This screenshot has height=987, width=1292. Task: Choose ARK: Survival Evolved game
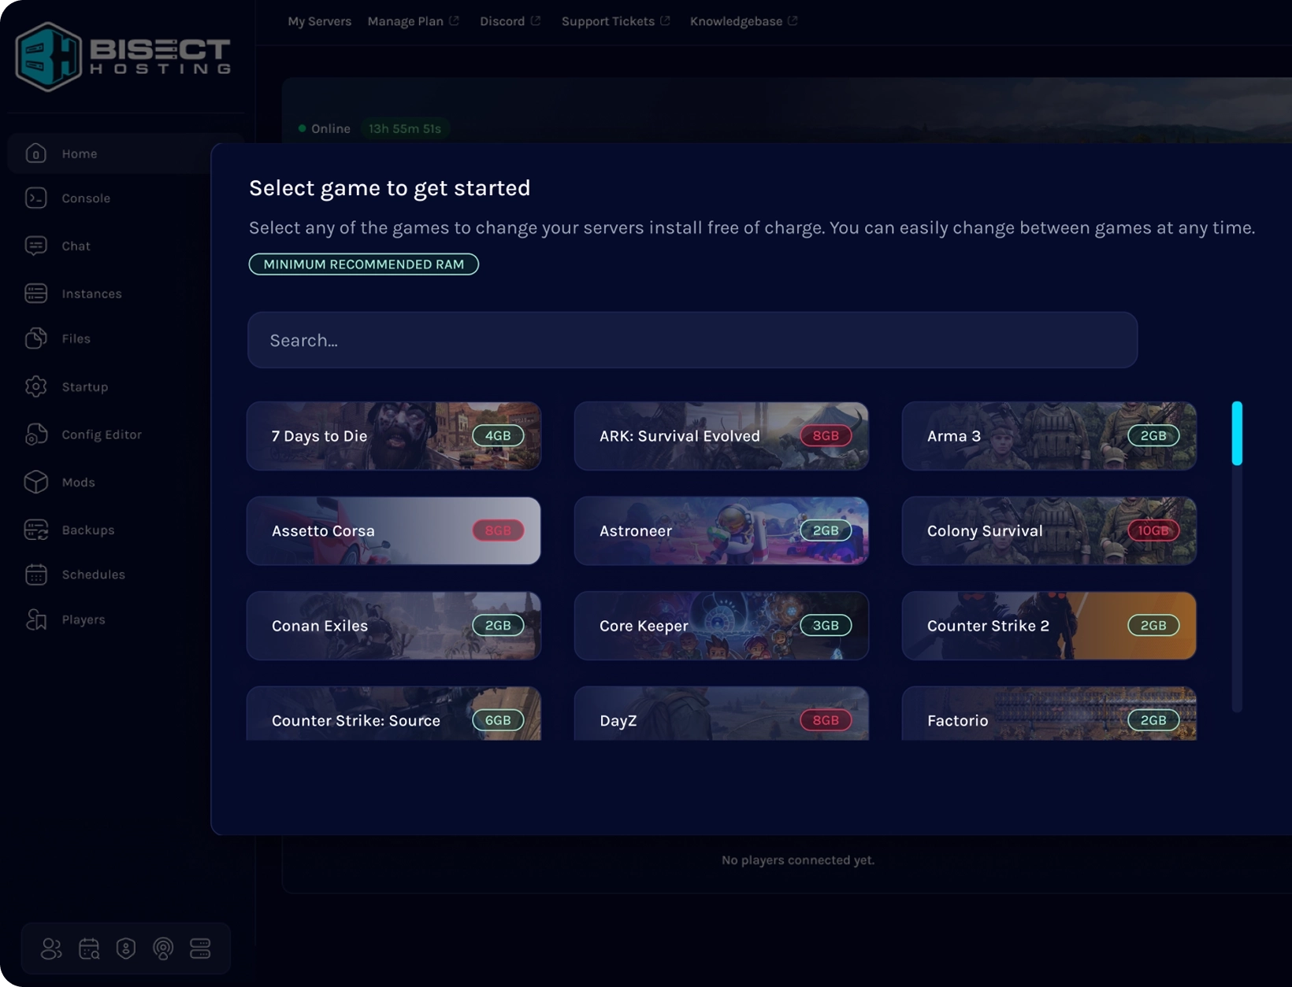point(722,436)
